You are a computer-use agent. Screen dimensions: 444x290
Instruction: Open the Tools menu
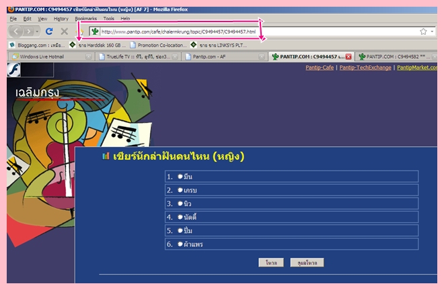[x=109, y=19]
